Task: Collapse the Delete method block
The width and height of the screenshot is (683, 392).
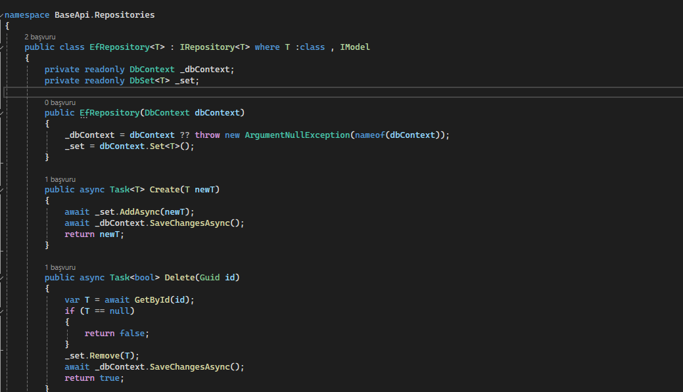Action: [2, 278]
